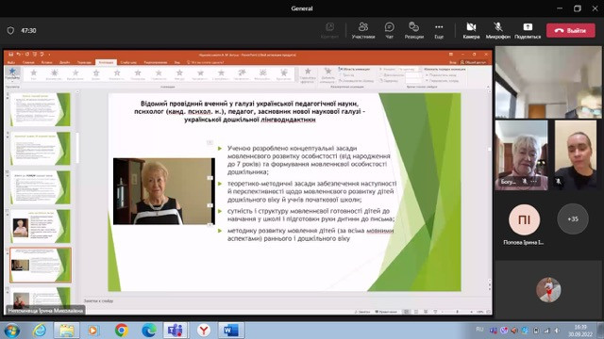Switch to Microsoft Teams taskbar icon
Viewport: 604px width, 339px height.
(176, 331)
